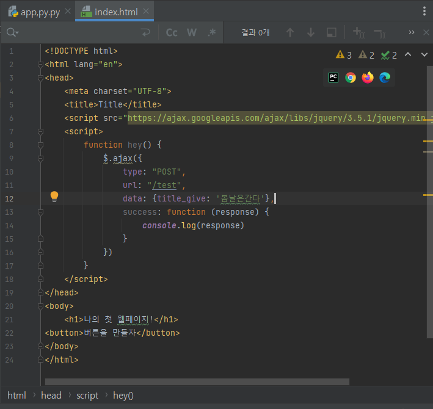Screen dimensions: 433x409
Task: Click the warnings count of 3
Action: pyautogui.click(x=343, y=55)
